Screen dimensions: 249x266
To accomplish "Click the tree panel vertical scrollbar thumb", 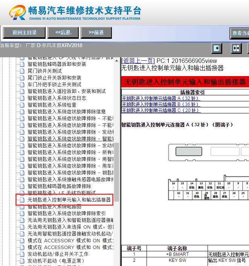I will 116,171.
